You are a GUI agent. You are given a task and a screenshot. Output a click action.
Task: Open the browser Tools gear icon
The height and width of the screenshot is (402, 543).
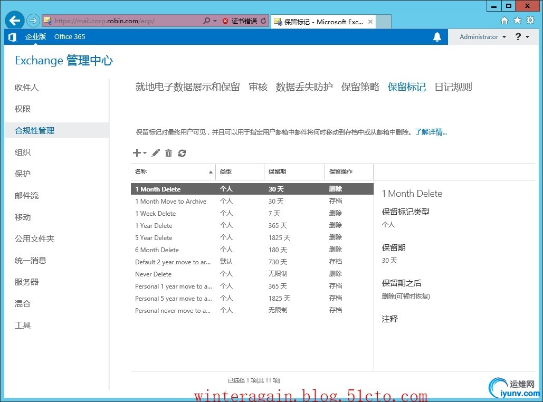click(530, 21)
